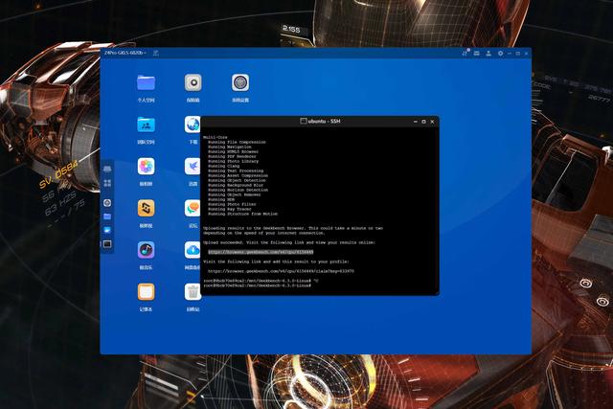This screenshot has width=613, height=409.
Task: Click the geekbench claim URL line
Action: coord(281,271)
